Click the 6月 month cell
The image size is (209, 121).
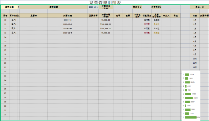coord(195,41)
